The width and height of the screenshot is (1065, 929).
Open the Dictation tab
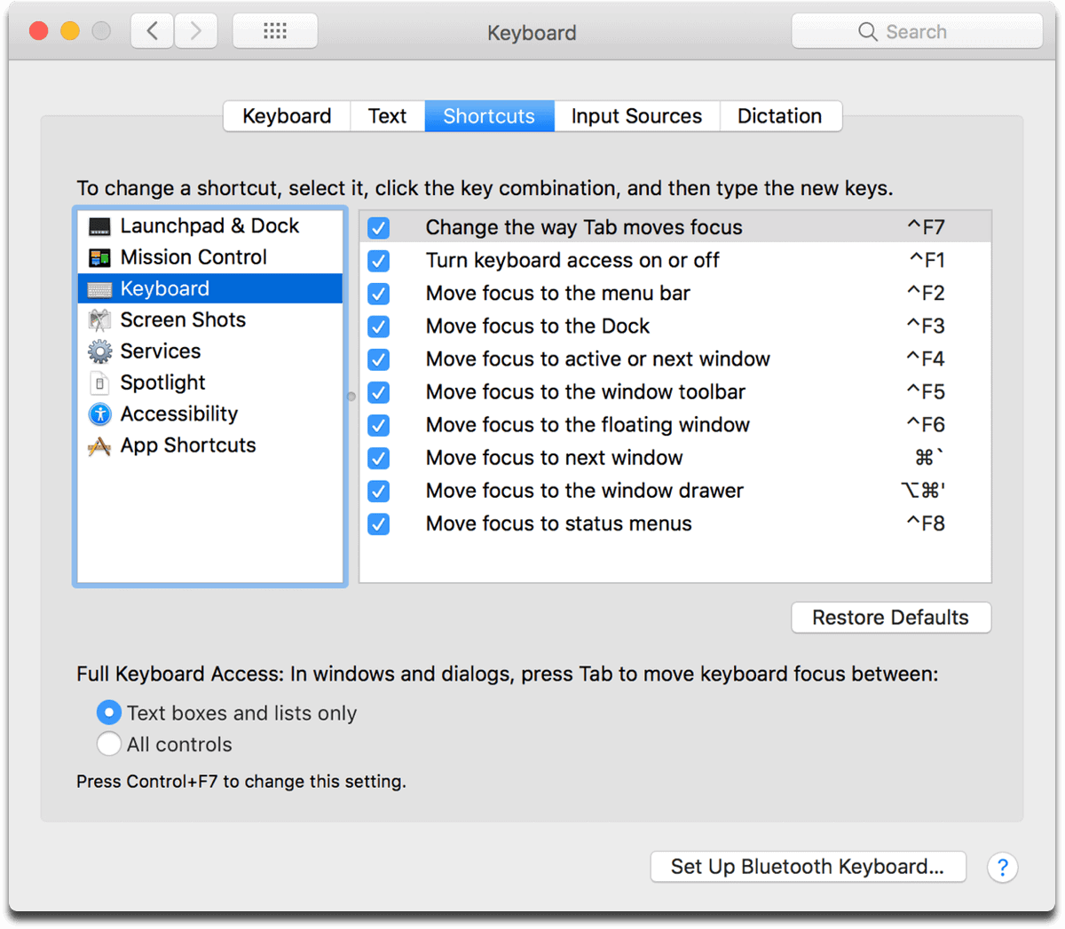pyautogui.click(x=780, y=116)
